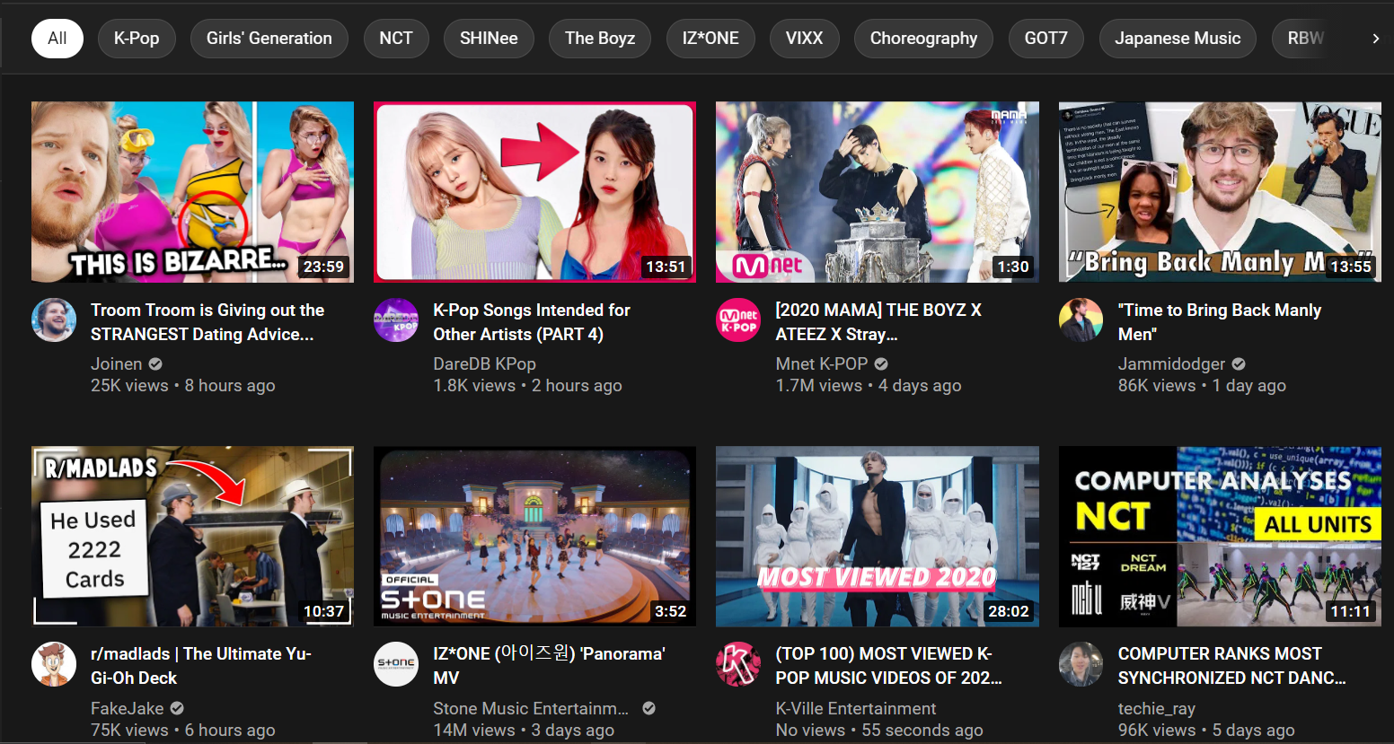Visit the Joinen channel name link
Viewport: 1394px width, 744px height.
coord(117,363)
